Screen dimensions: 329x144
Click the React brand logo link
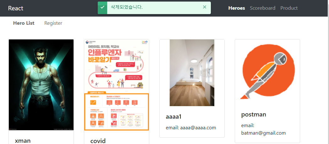16,8
